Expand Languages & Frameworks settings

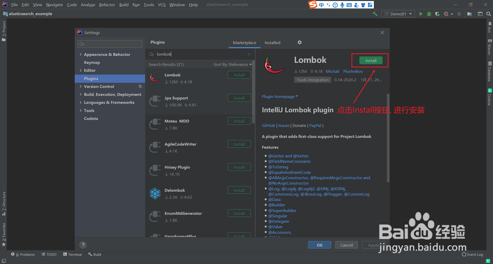tap(81, 102)
